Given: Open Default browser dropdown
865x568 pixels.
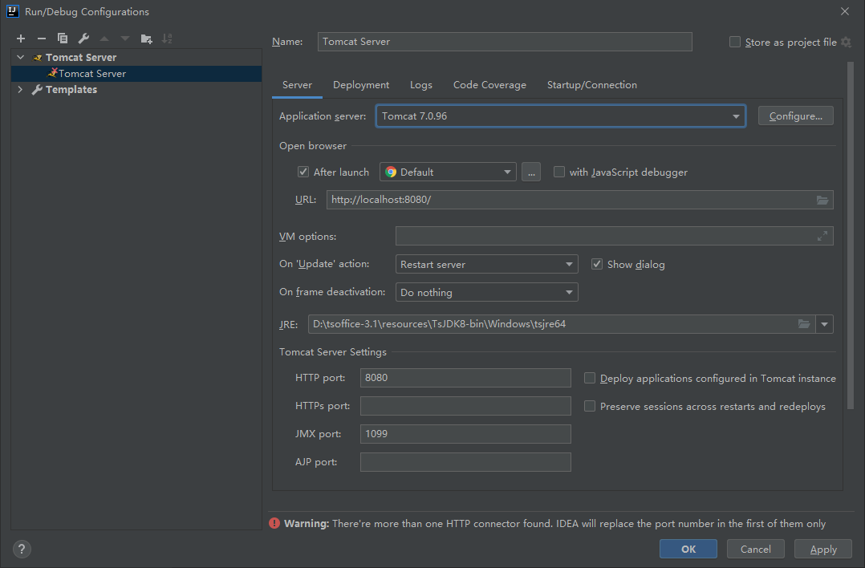Looking at the screenshot, I should point(448,172).
